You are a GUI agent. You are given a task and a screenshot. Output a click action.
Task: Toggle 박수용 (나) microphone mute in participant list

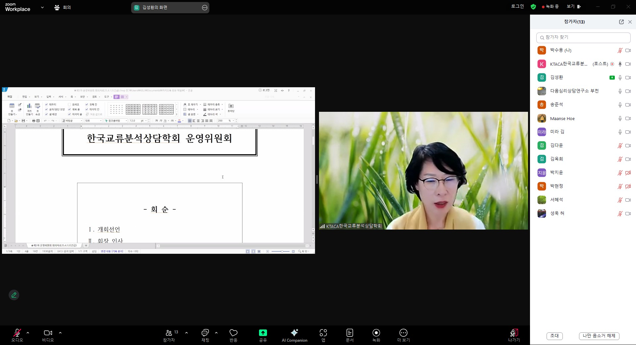click(x=620, y=50)
